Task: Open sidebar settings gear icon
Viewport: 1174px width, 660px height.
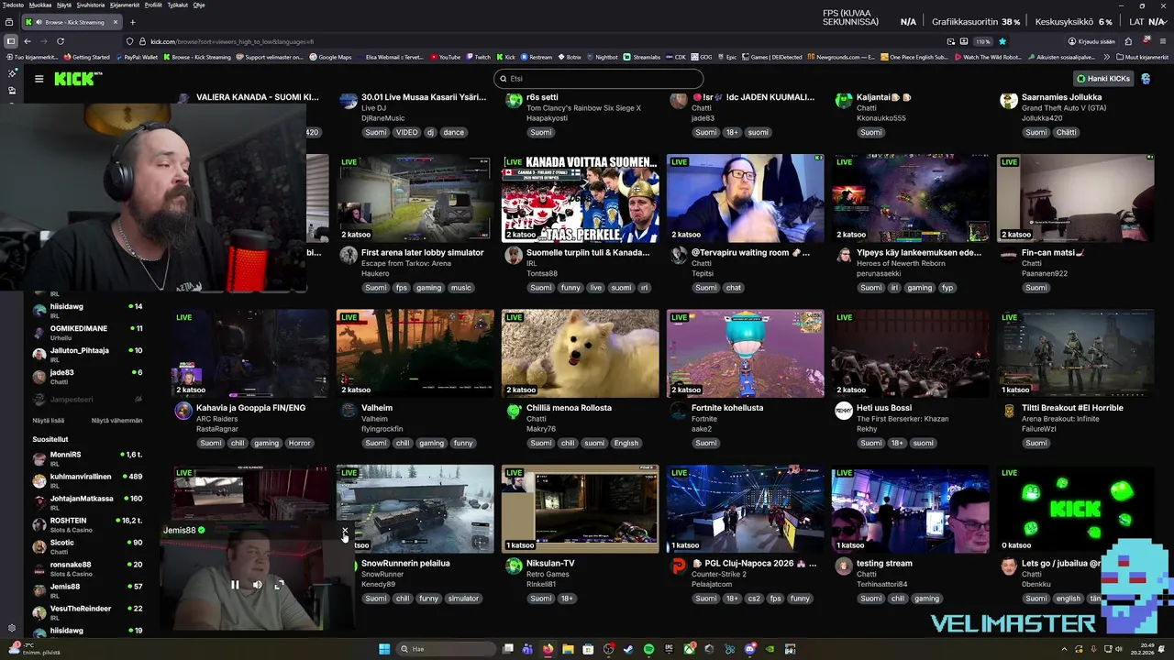Action: (12, 628)
